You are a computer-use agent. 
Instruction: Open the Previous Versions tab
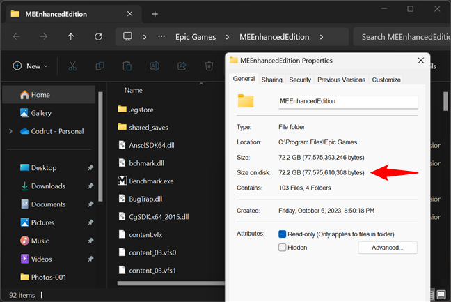point(341,80)
